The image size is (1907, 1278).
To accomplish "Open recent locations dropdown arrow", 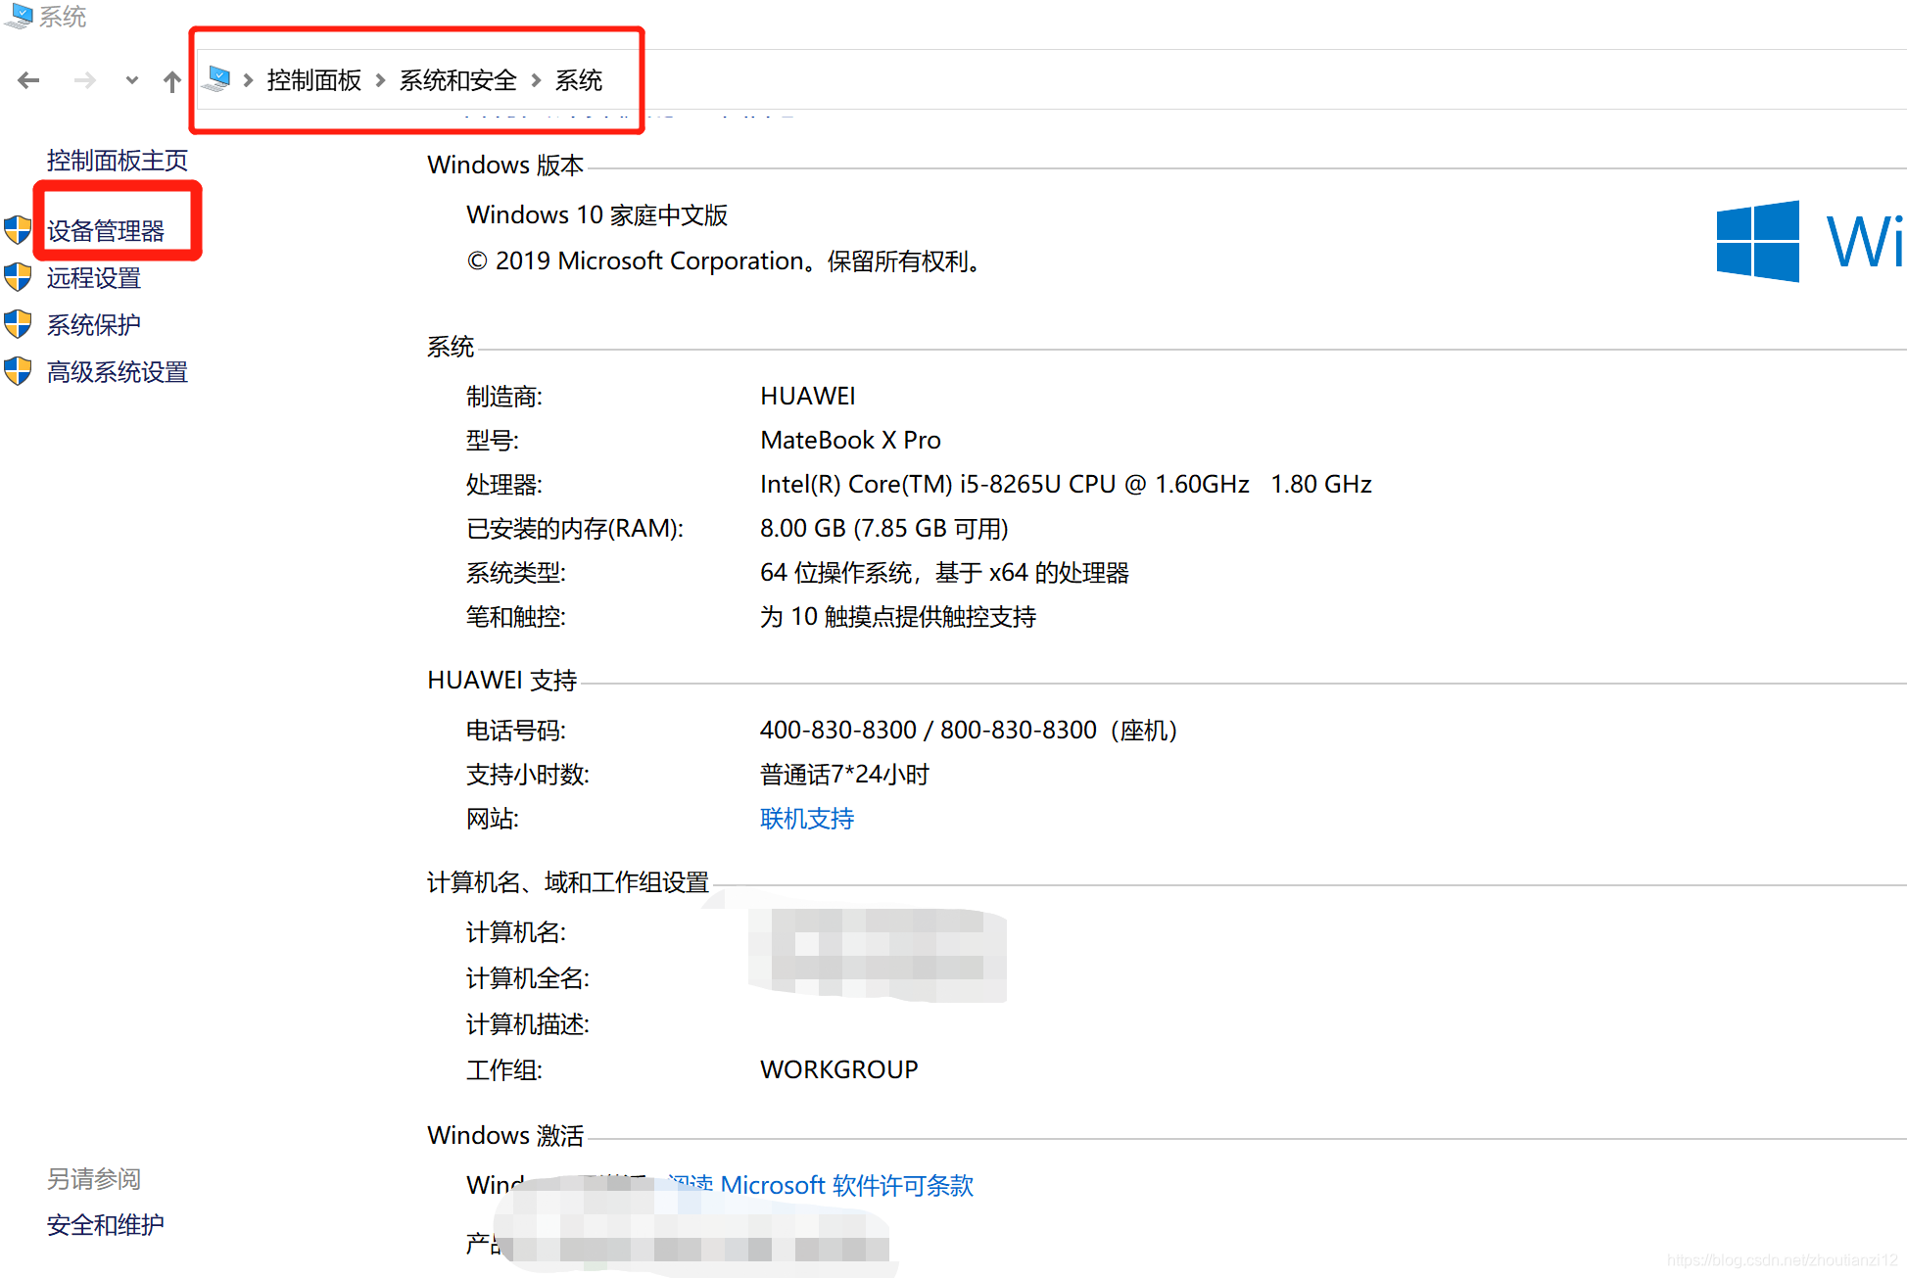I will [132, 80].
